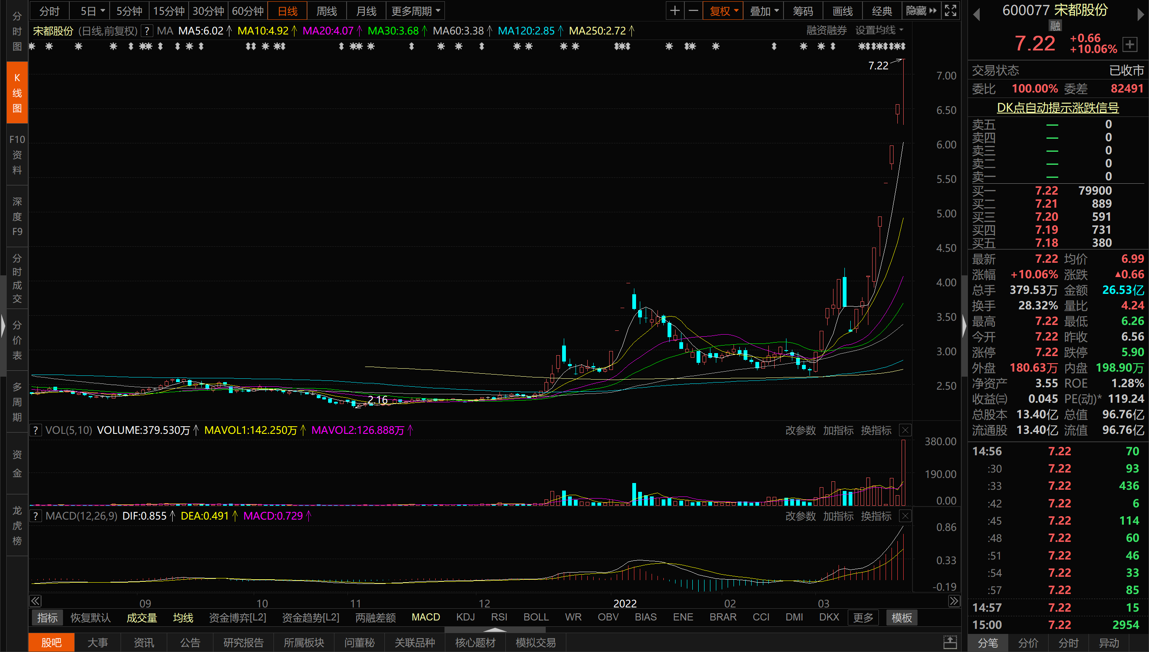Expand the 更多周期 period dropdown
The width and height of the screenshot is (1149, 652).
[415, 11]
